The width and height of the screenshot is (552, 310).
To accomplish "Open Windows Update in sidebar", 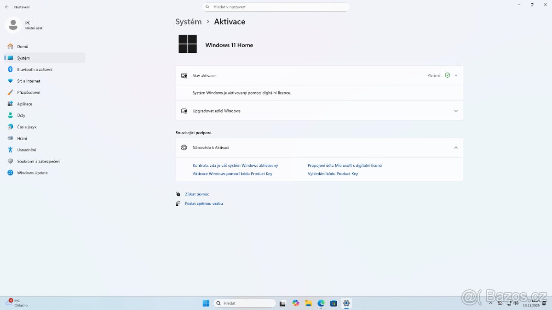I will pyautogui.click(x=32, y=173).
